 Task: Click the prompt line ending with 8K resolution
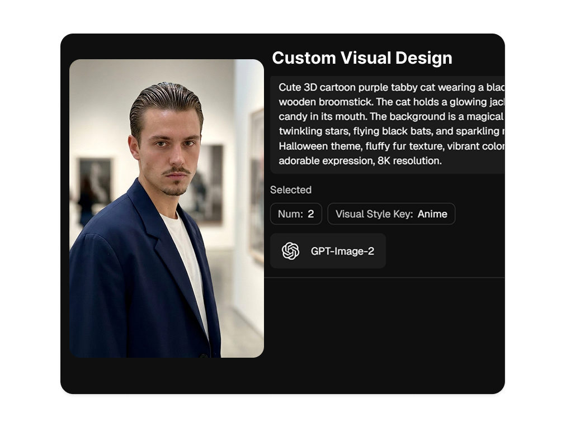coord(360,160)
